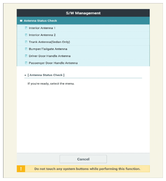The image size is (166, 181).
Task: Collapse the Antenna Status Check header
Action: tap(83, 21)
